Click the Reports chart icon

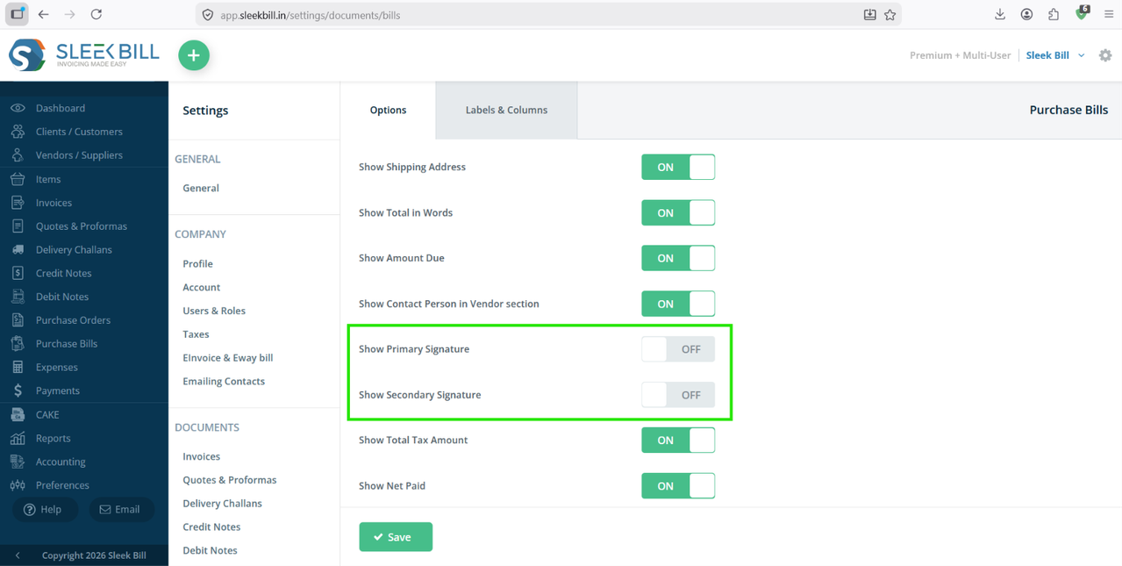pos(18,438)
